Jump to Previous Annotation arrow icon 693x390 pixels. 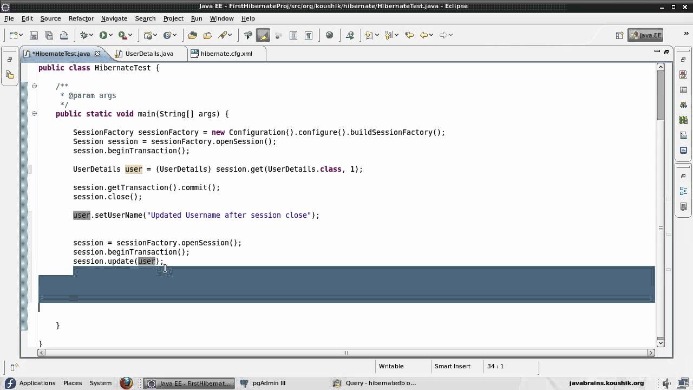click(x=389, y=35)
